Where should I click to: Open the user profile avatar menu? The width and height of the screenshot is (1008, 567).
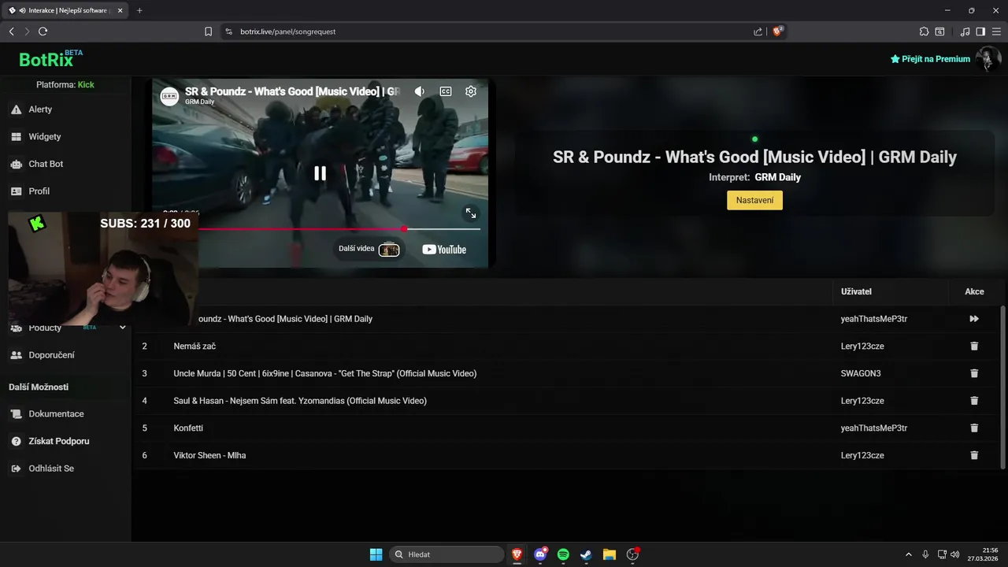[x=988, y=59]
